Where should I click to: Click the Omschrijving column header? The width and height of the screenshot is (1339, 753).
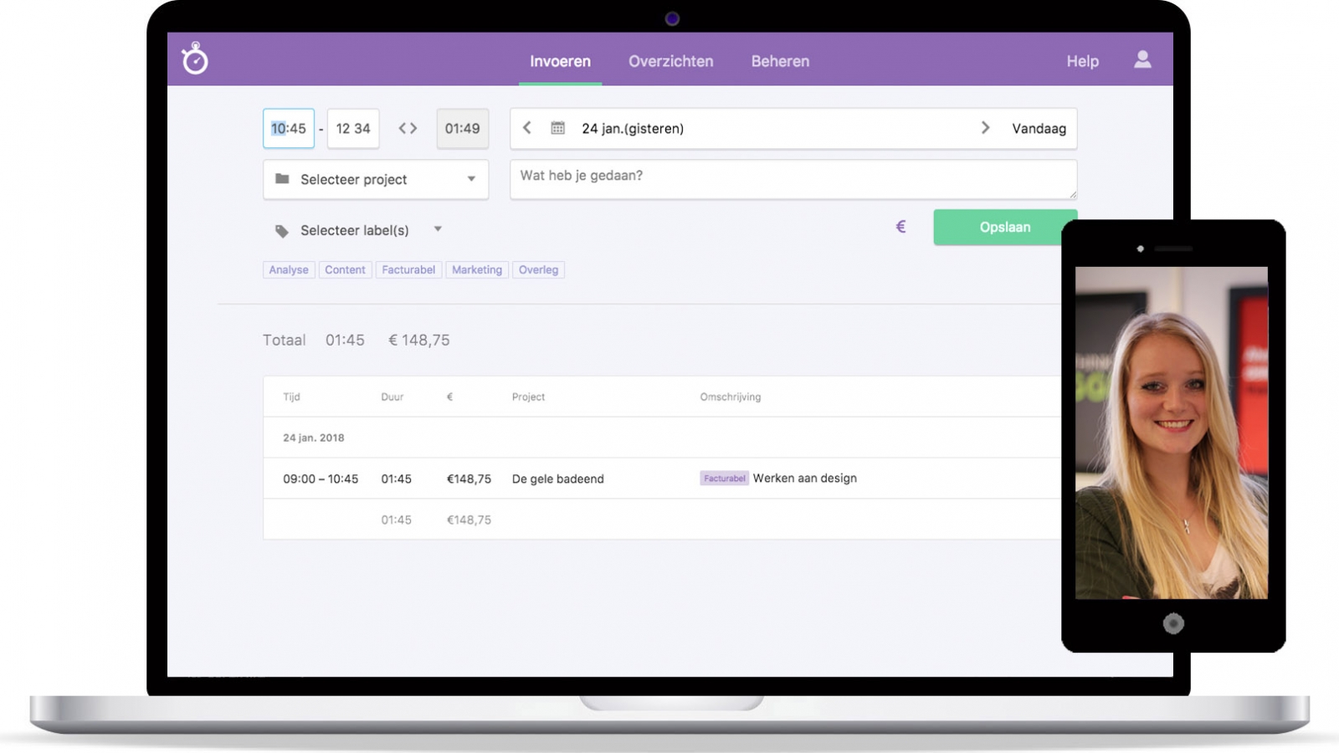[x=731, y=397]
